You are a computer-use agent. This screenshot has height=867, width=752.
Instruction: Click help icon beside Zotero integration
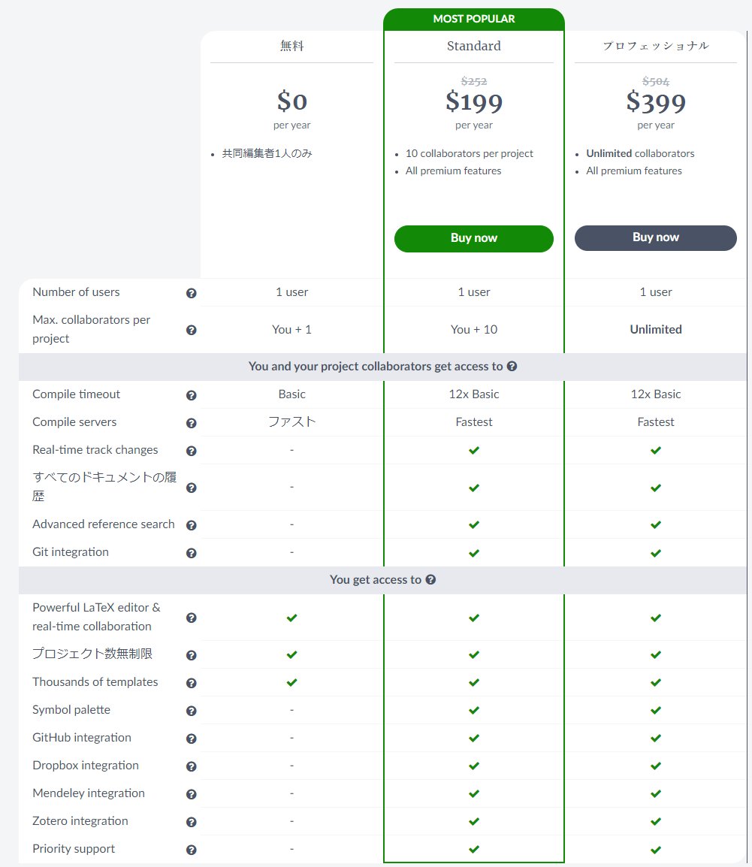tap(192, 822)
